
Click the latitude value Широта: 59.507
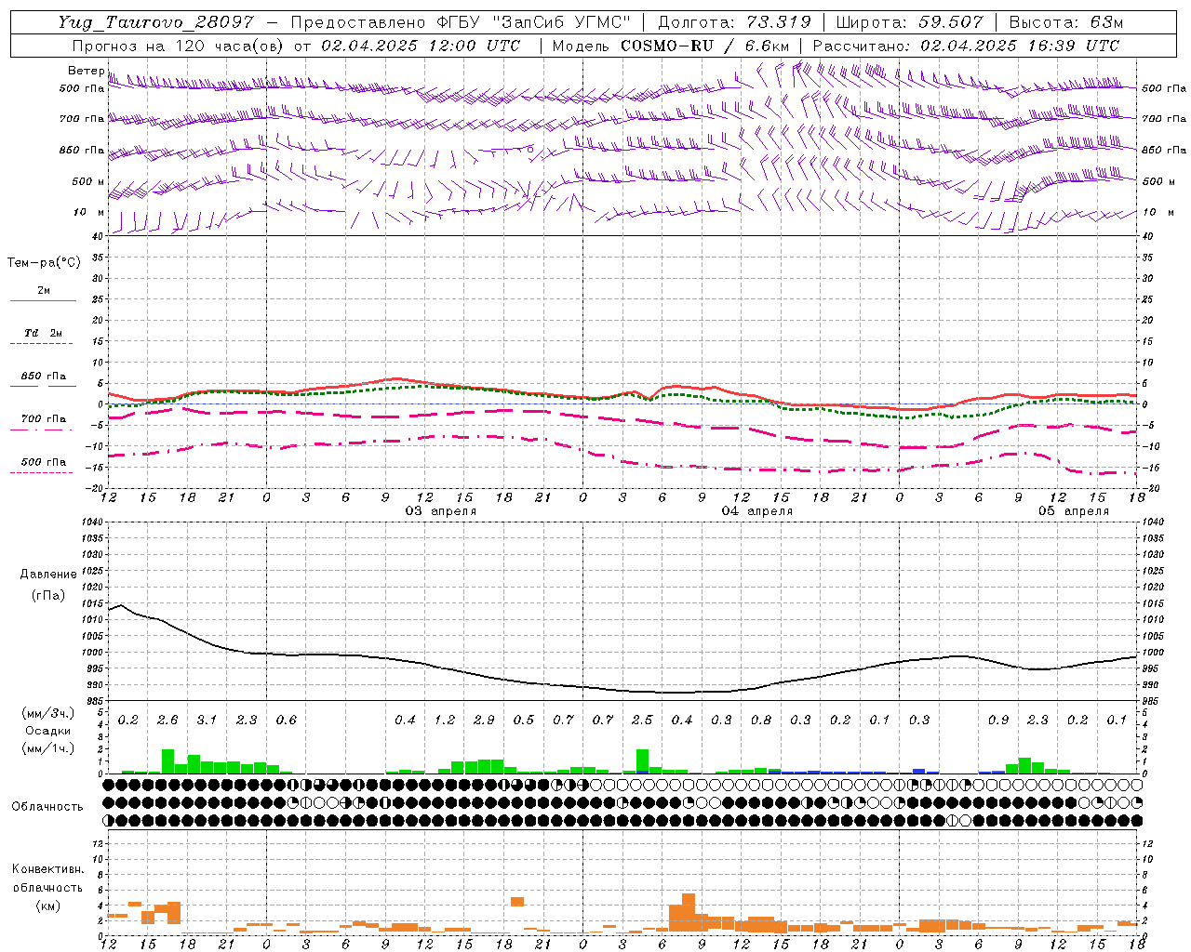pos(912,22)
